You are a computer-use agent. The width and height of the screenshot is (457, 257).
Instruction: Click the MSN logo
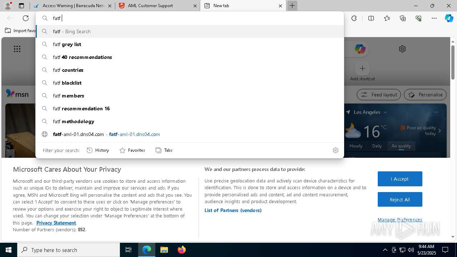click(x=17, y=94)
